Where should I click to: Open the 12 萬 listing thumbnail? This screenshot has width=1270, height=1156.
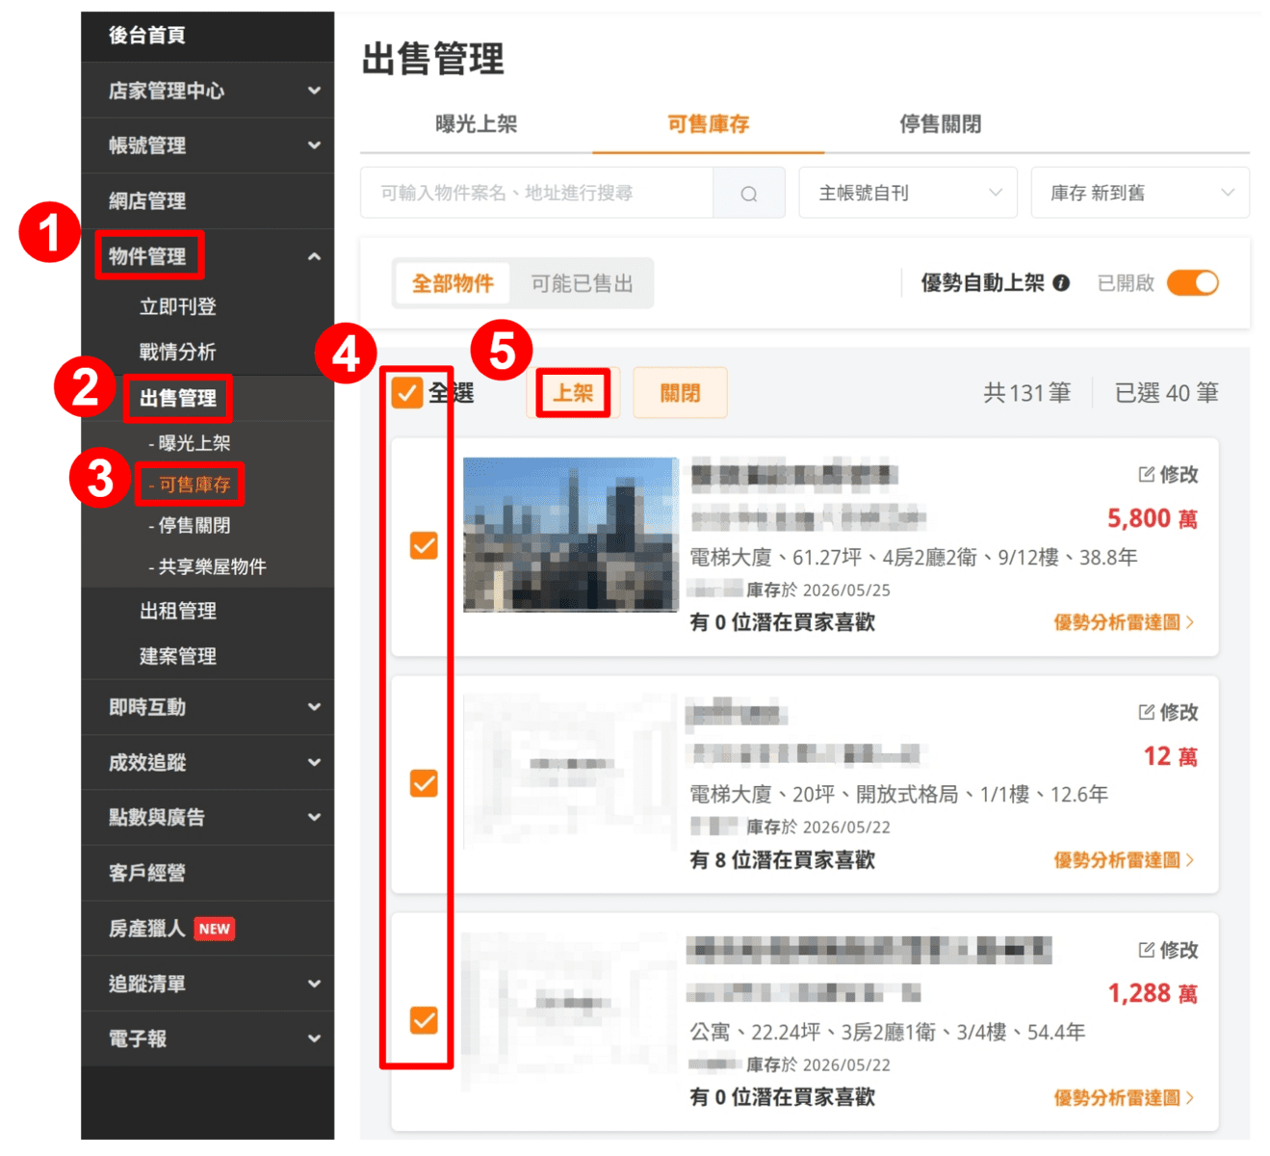tap(571, 772)
